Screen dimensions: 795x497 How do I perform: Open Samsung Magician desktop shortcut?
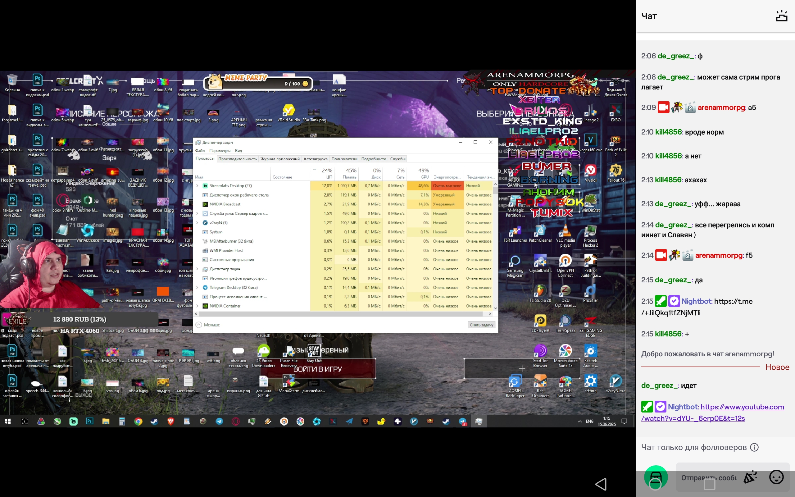pos(515,266)
